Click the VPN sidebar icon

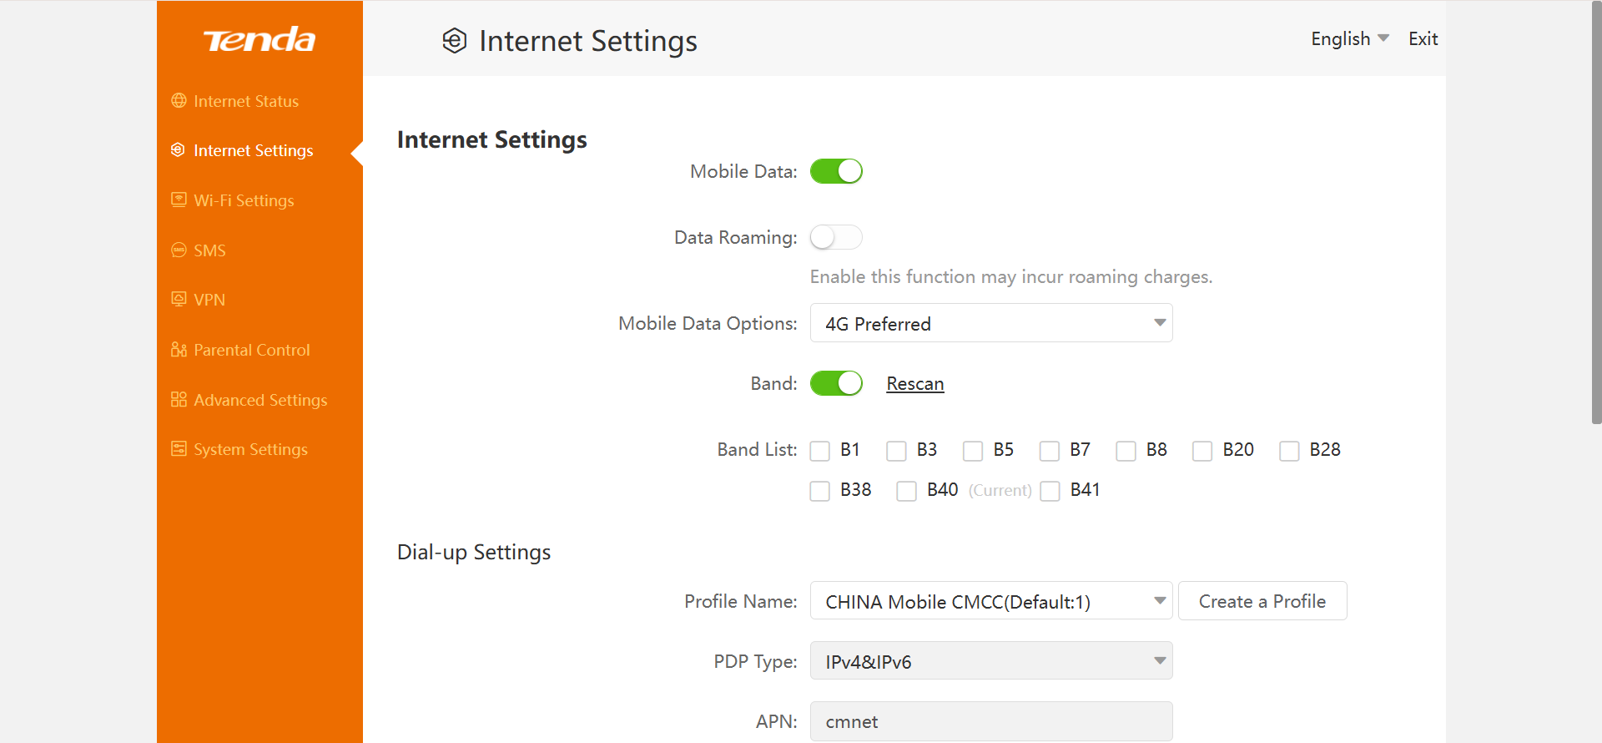[x=179, y=299]
